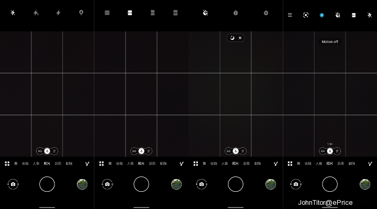377x209 pixels.
Task: Tap the moon night mode indicator
Action: (x=232, y=38)
